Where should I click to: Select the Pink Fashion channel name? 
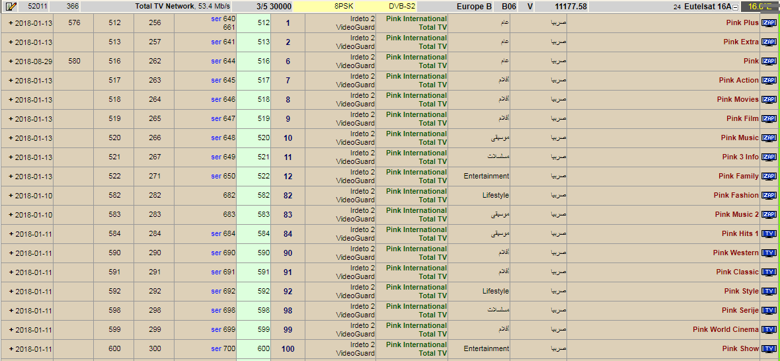736,196
